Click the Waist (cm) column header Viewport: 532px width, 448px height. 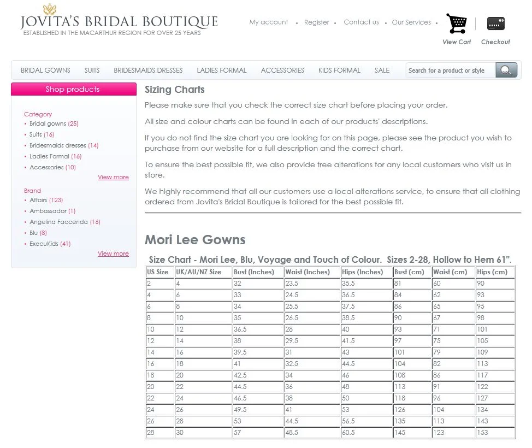pyautogui.click(x=453, y=272)
